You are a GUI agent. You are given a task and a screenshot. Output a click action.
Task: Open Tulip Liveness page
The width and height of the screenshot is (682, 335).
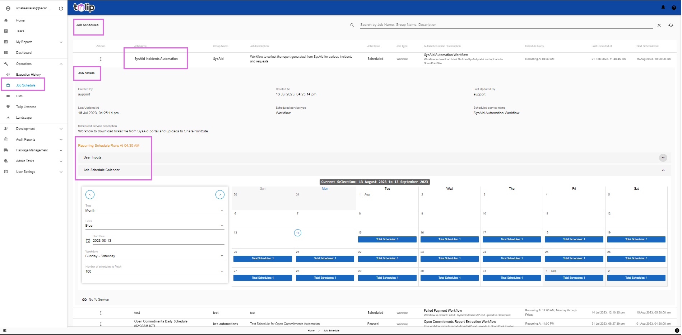[x=26, y=107]
